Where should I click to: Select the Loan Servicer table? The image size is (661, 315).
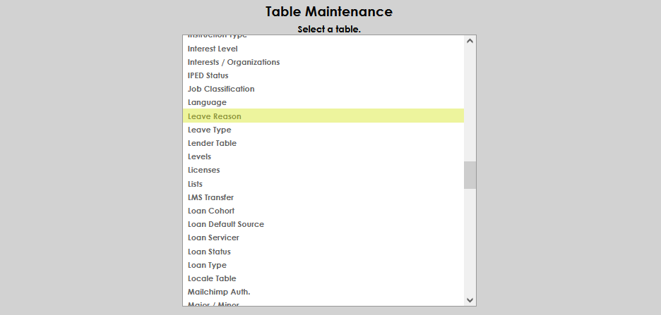(213, 237)
